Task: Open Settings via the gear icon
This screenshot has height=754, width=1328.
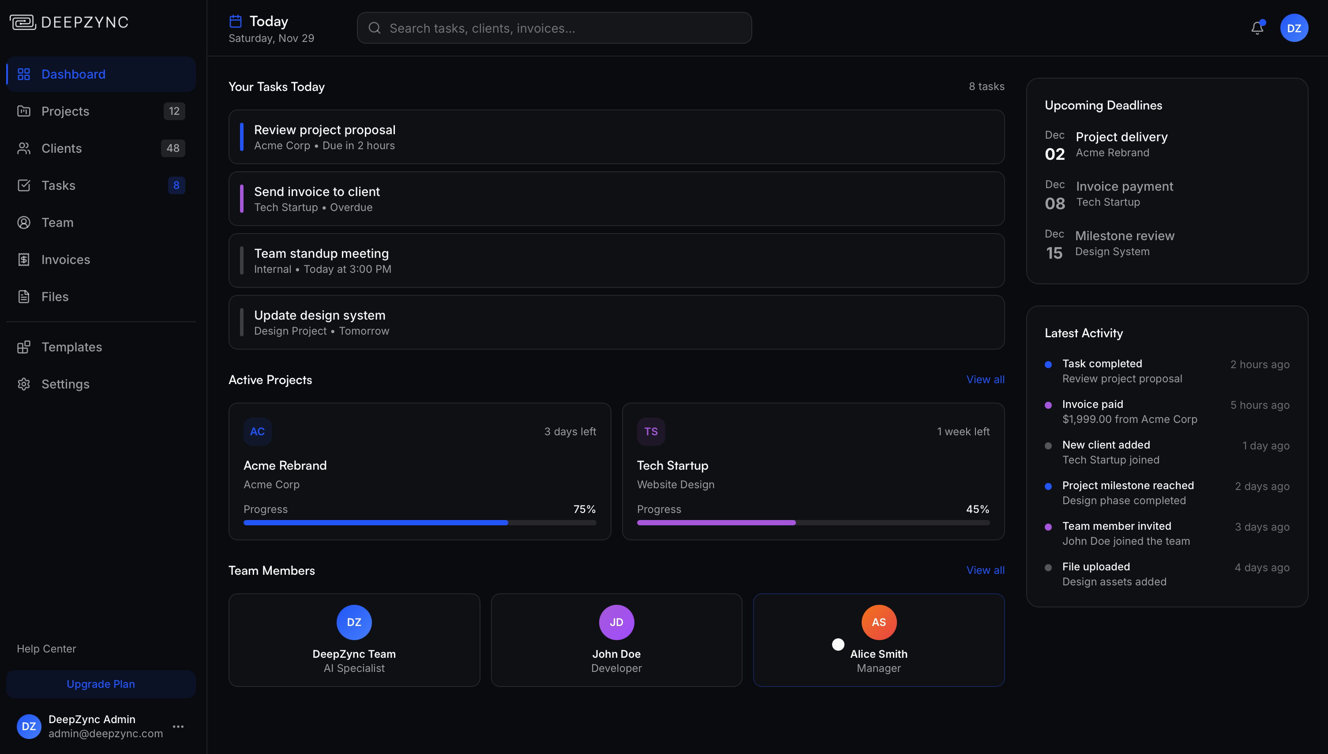Action: tap(24, 384)
